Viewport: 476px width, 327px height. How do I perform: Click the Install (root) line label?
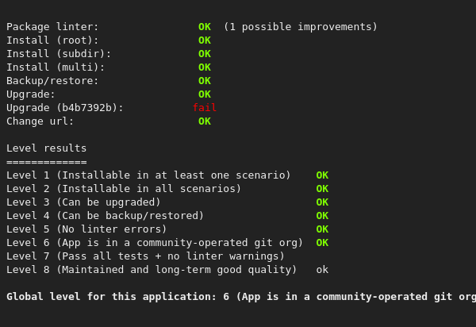click(52, 40)
